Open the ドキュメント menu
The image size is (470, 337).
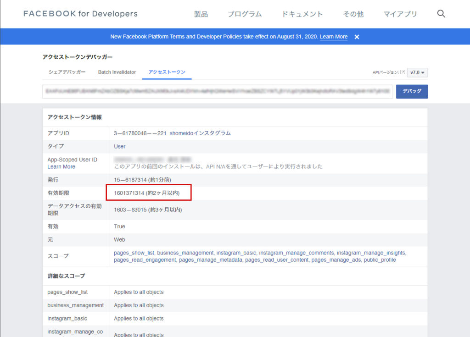click(x=302, y=14)
